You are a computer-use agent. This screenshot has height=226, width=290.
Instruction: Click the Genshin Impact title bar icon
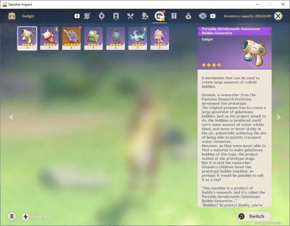pos(5,4)
